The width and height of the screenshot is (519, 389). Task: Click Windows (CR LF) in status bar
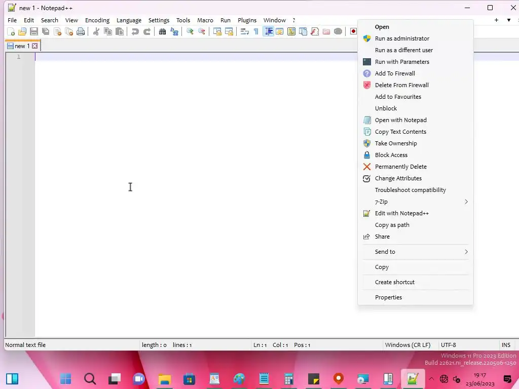pos(407,345)
